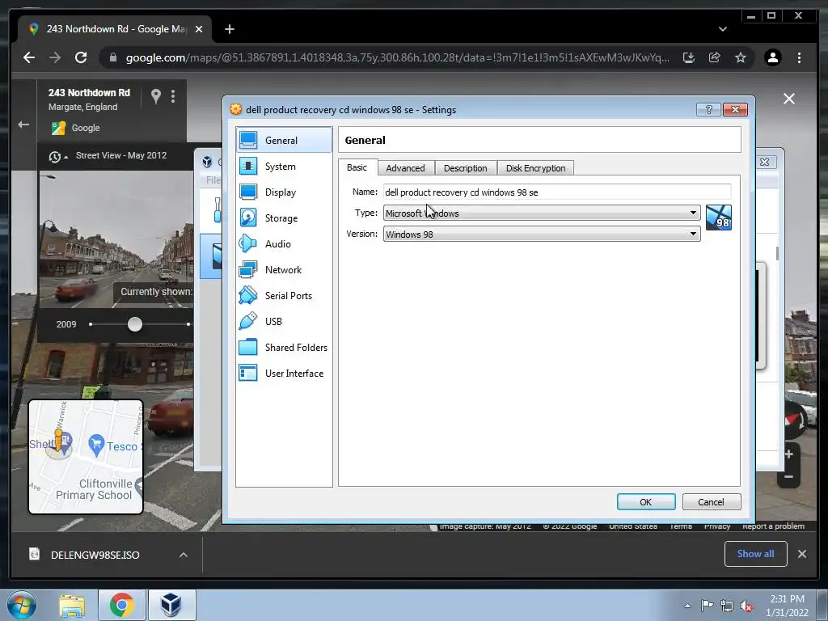This screenshot has height=621, width=828.
Task: Click the Show all downloads button
Action: [x=756, y=553]
